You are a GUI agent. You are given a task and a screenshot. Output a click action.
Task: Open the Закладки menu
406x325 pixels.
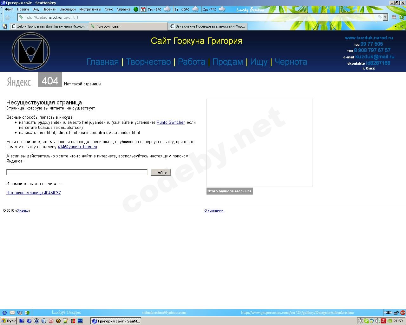click(68, 9)
